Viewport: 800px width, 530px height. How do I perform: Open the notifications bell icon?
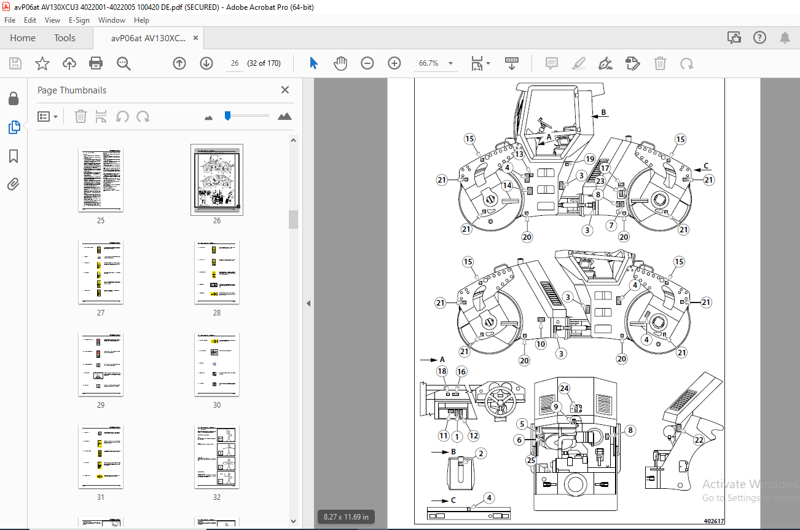(785, 38)
